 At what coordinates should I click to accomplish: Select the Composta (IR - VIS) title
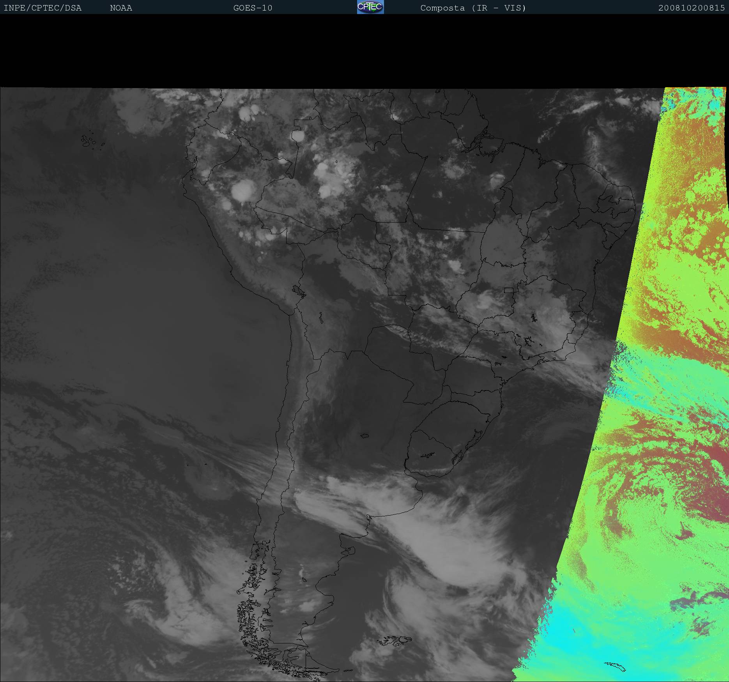(473, 8)
